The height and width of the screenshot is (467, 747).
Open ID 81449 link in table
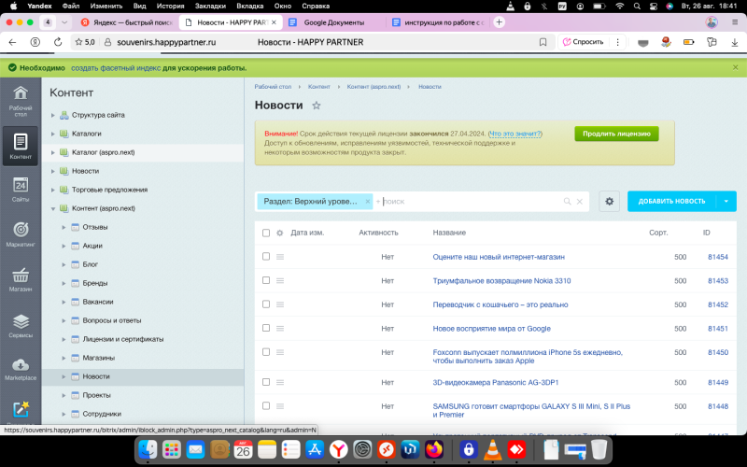click(717, 382)
